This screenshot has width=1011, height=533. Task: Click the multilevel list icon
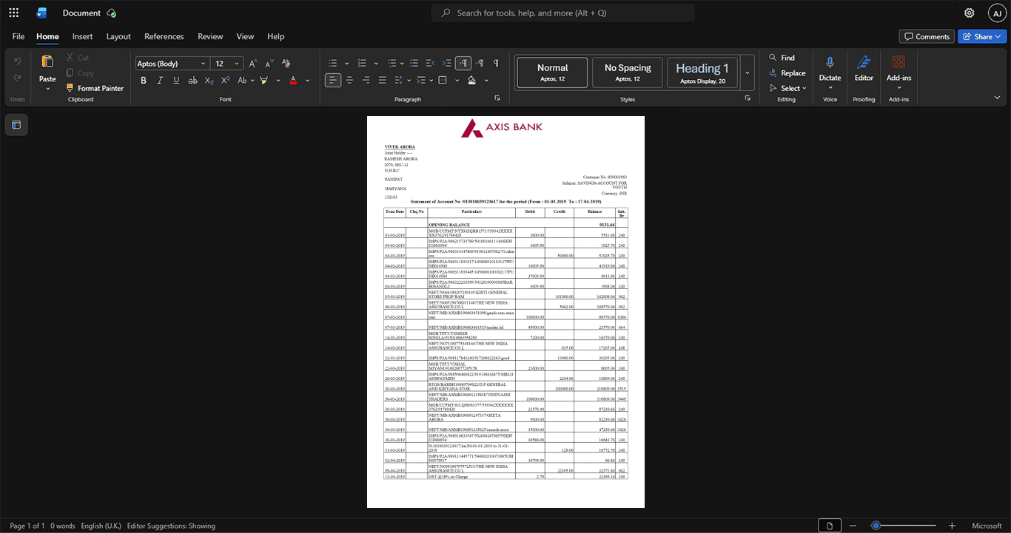tap(391, 64)
